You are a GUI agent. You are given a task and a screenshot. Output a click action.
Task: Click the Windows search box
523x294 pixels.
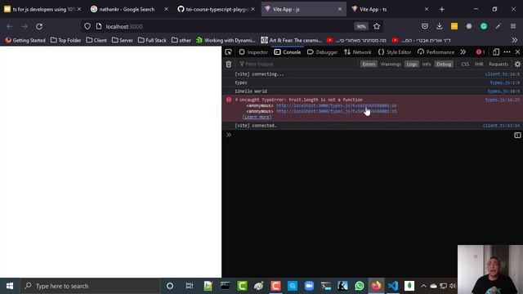90,286
